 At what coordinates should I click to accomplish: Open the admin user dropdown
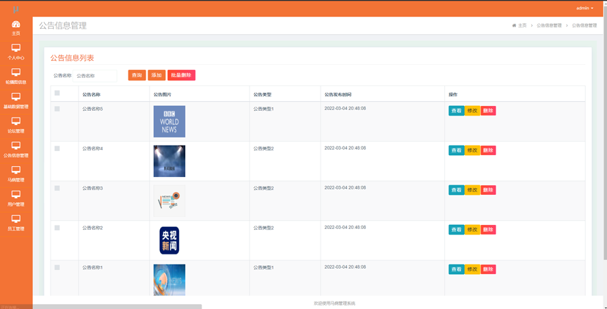point(584,8)
